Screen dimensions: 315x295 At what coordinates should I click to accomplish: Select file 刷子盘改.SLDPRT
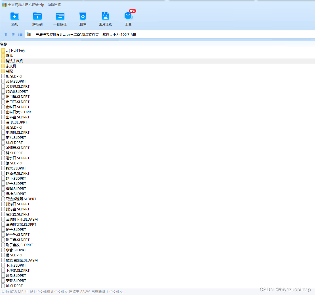pos(19,245)
